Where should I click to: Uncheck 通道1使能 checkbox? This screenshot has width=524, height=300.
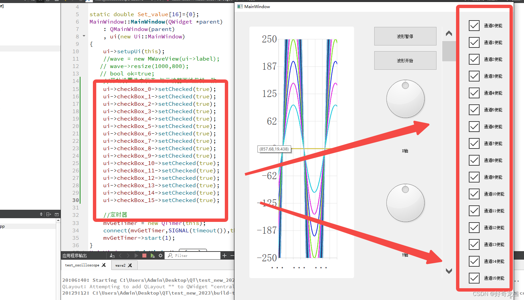click(474, 42)
